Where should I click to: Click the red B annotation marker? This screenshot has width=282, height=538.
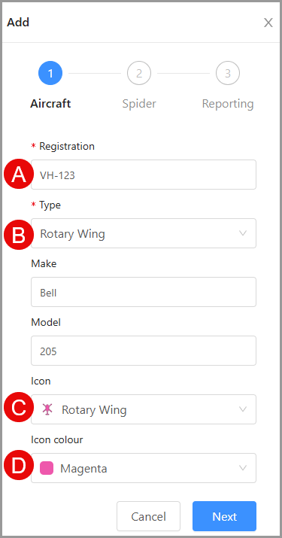tap(19, 235)
